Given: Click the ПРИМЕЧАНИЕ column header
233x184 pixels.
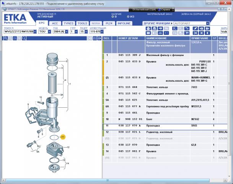Looking at the screenshot, I should pyautogui.click(x=201, y=38).
